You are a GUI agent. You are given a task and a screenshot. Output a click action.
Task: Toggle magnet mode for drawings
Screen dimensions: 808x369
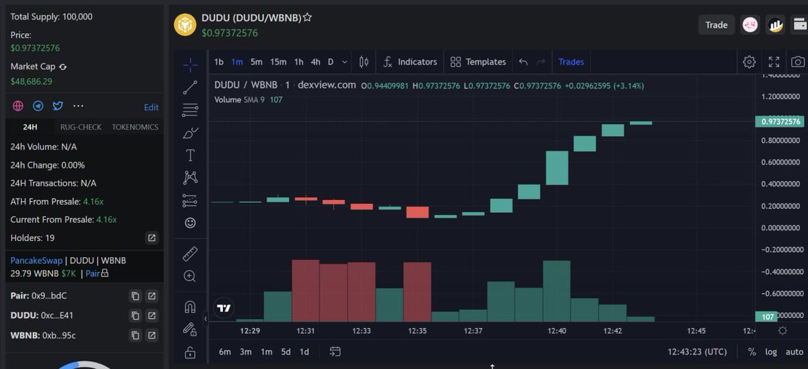pos(191,307)
